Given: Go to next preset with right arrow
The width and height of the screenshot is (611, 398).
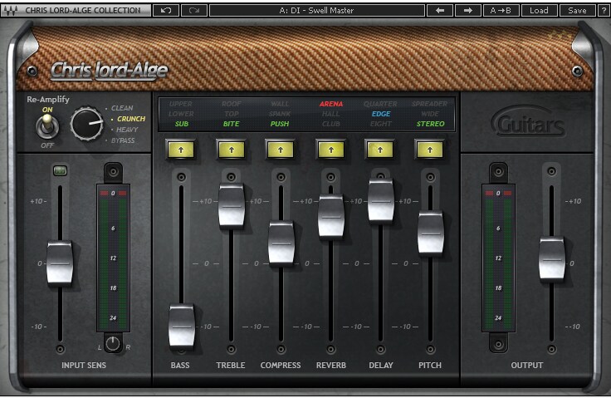Looking at the screenshot, I should tap(468, 11).
